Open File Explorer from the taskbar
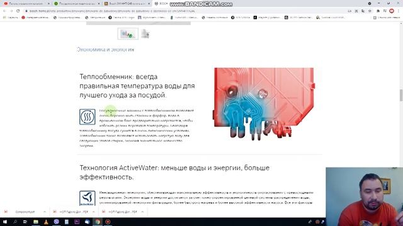The width and height of the screenshot is (403, 226). pyautogui.click(x=36, y=222)
